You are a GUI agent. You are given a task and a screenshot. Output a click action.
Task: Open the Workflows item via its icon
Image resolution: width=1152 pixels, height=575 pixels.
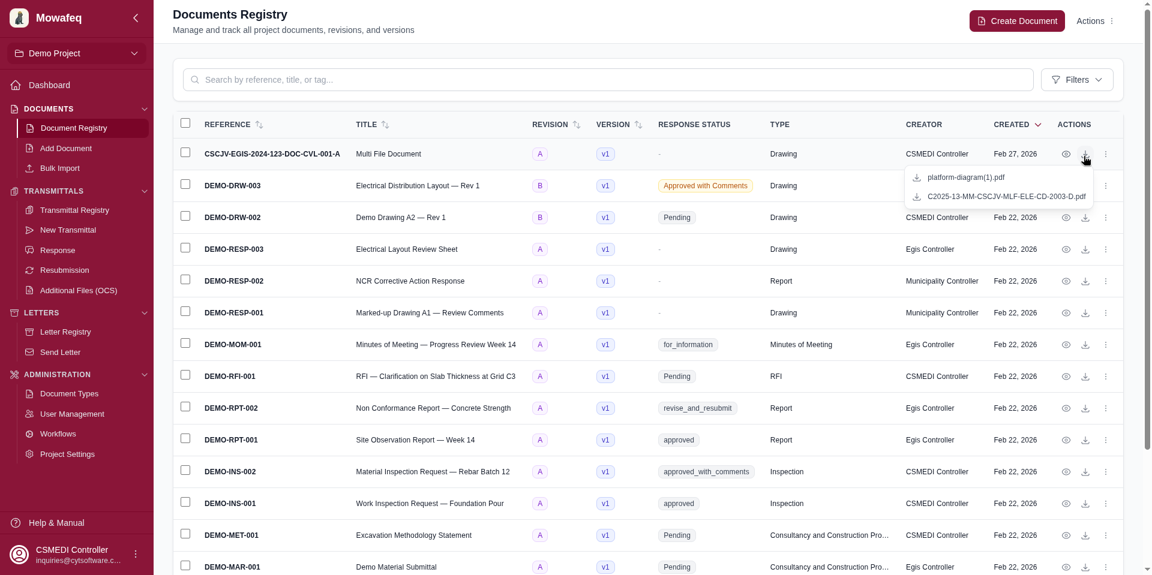(x=29, y=434)
